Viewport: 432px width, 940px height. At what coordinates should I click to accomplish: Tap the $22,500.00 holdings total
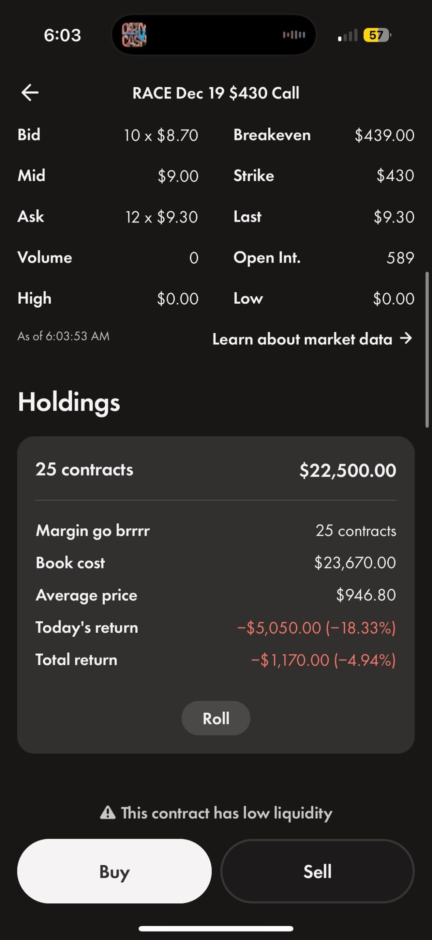pos(348,470)
